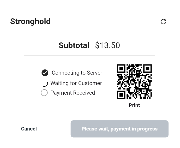Click the Stronghold dialog title
The height and width of the screenshot is (148, 180).
30,21
